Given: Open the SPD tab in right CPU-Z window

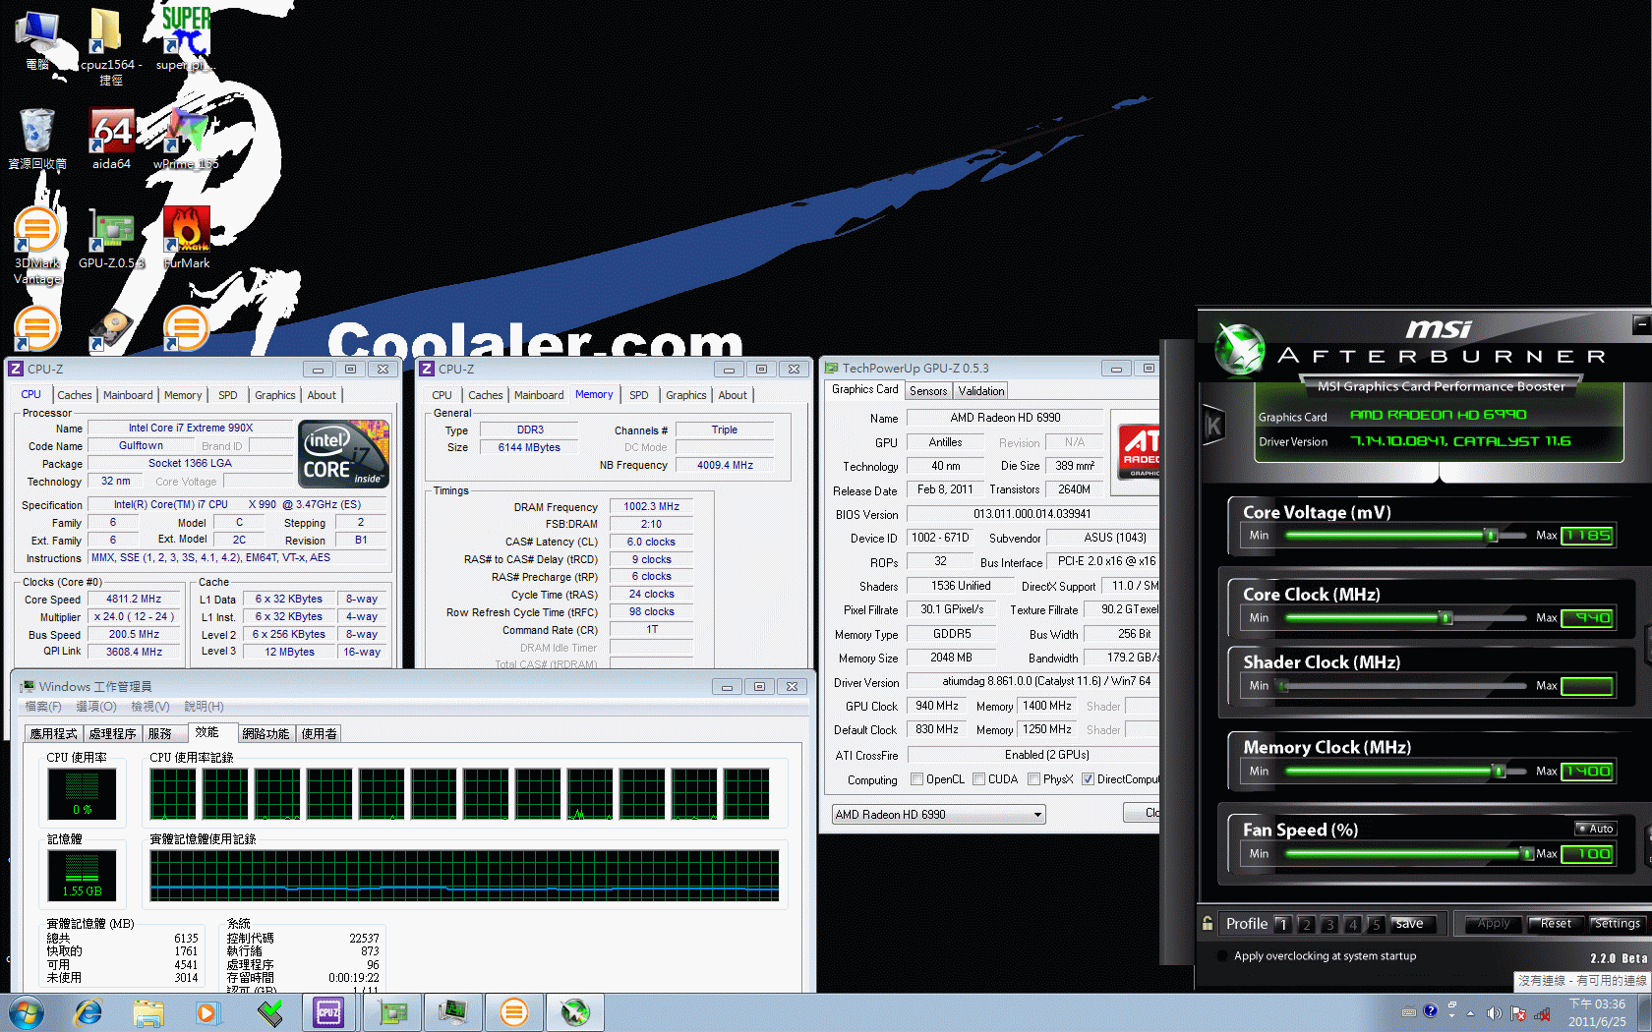Looking at the screenshot, I should 639,395.
